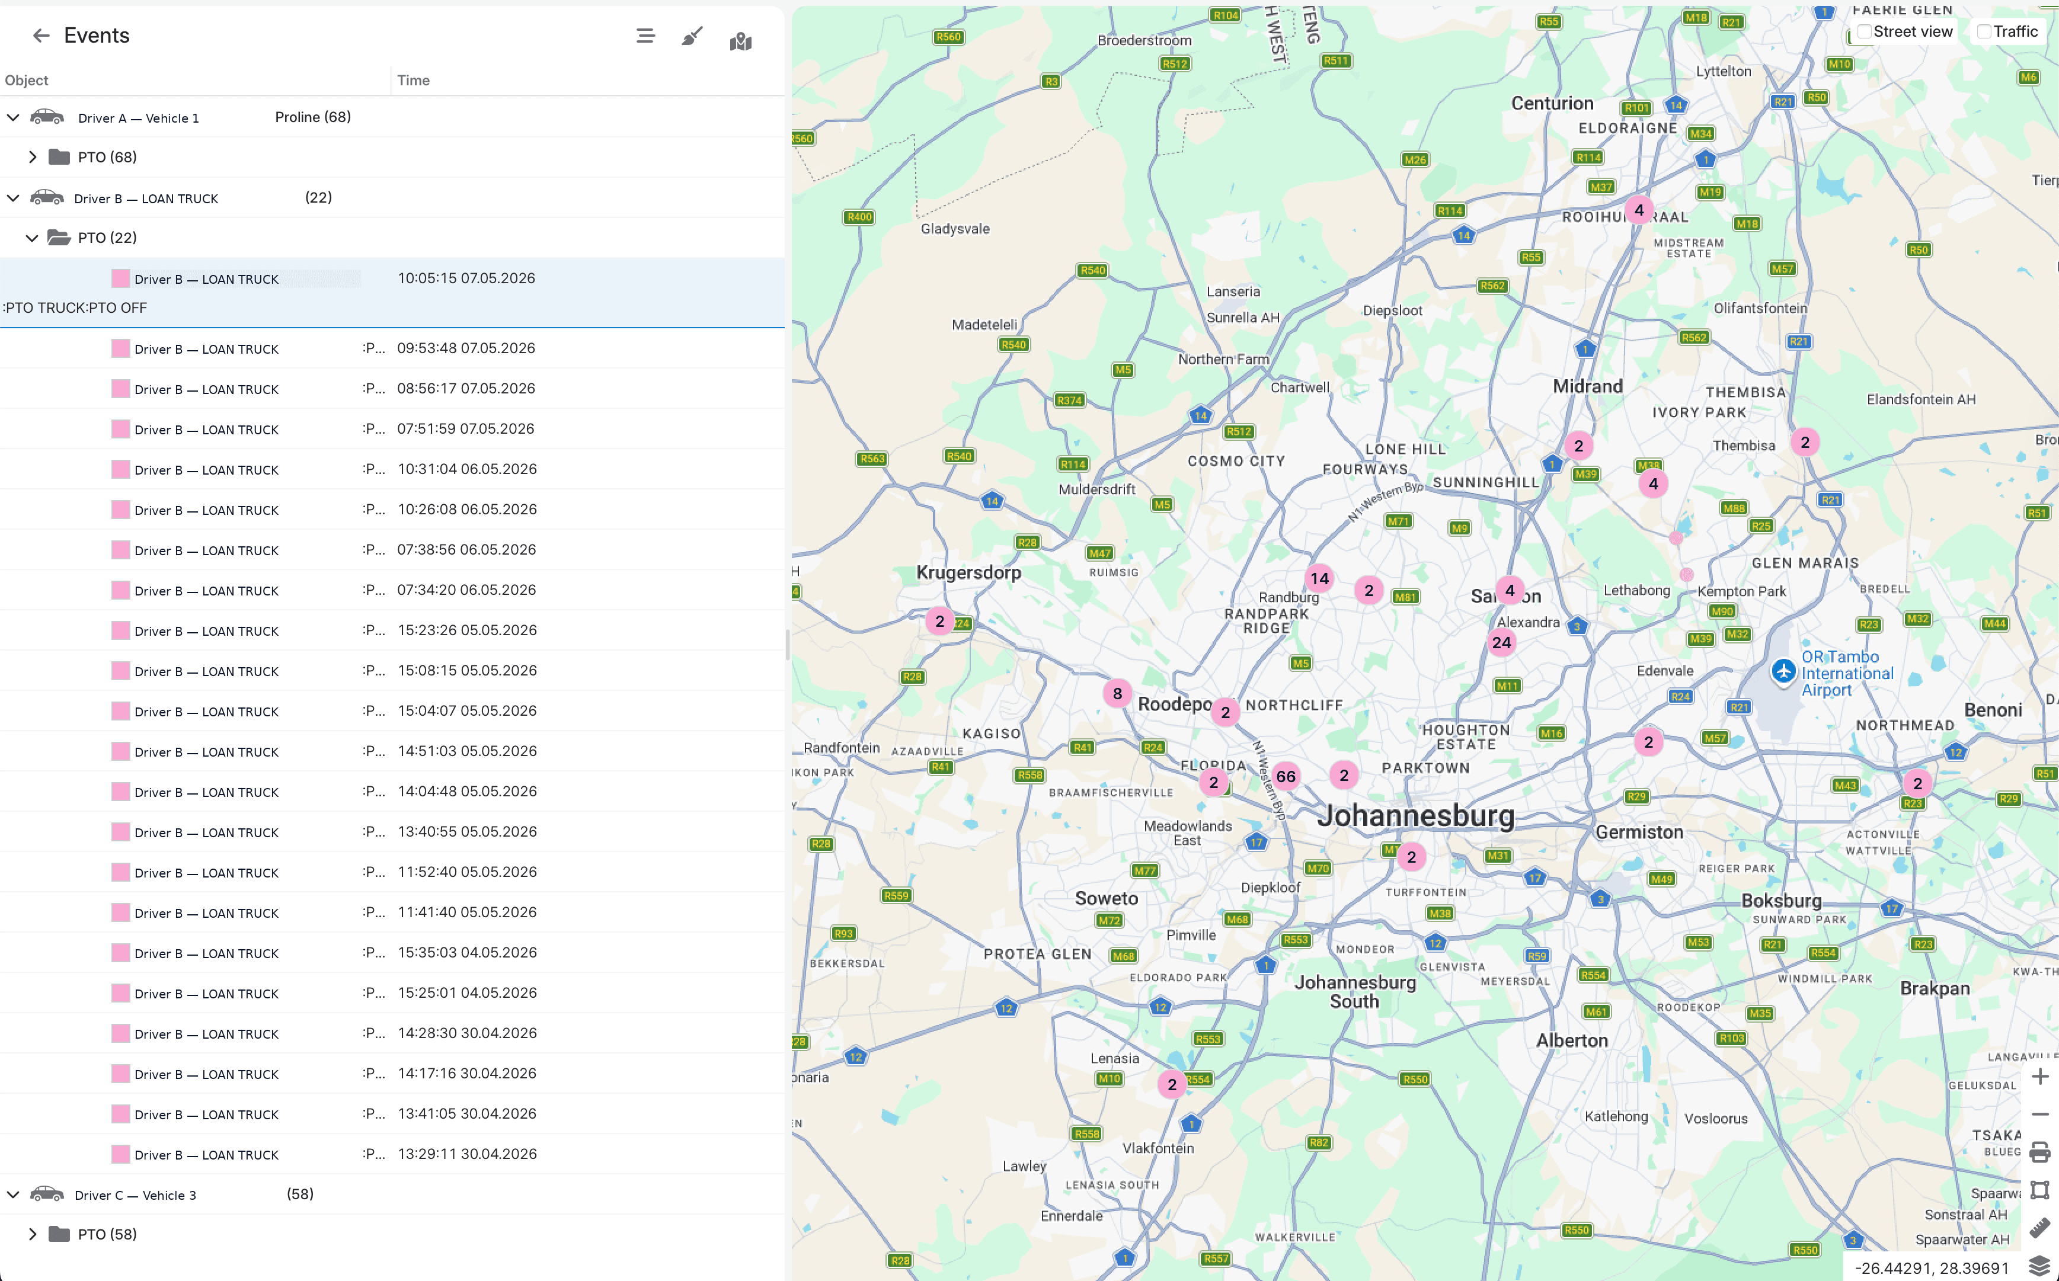Click pink swatch of 09:53:48 07.05.2026 event

point(120,348)
